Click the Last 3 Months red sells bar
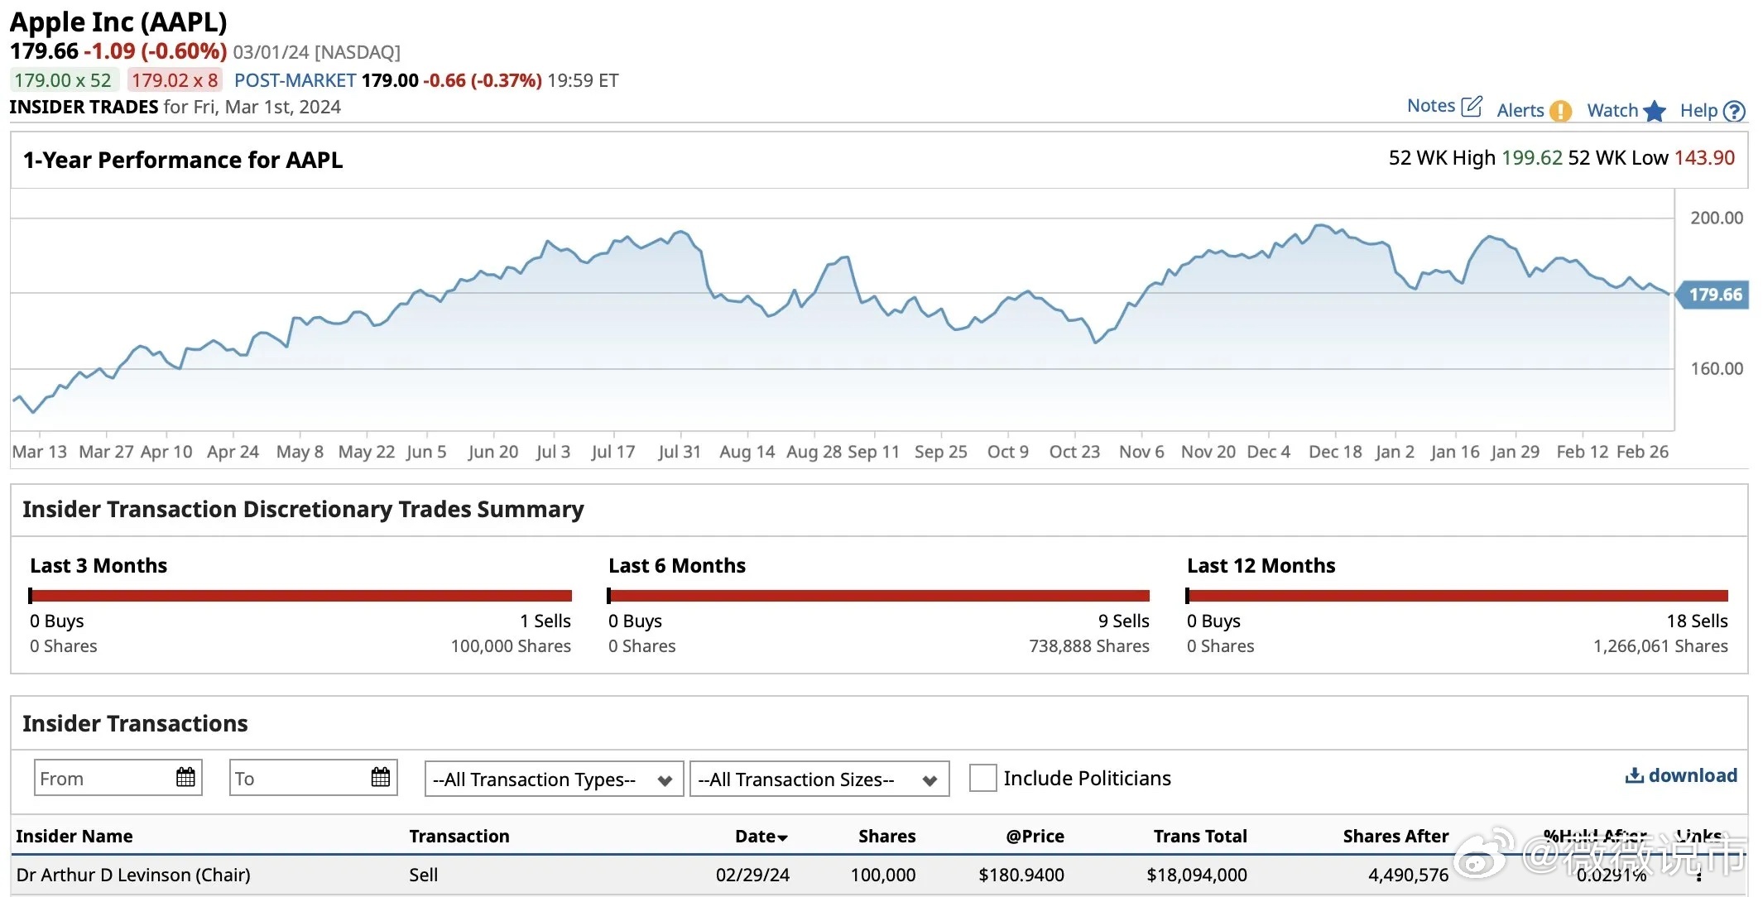 302,596
